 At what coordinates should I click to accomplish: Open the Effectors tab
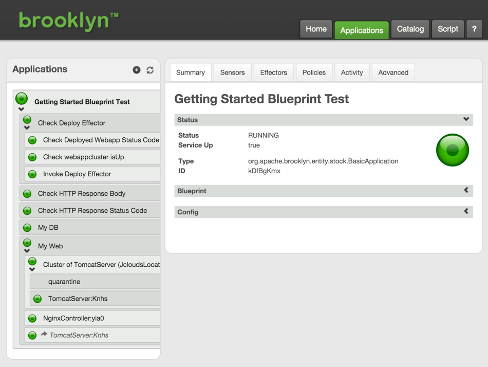click(273, 72)
